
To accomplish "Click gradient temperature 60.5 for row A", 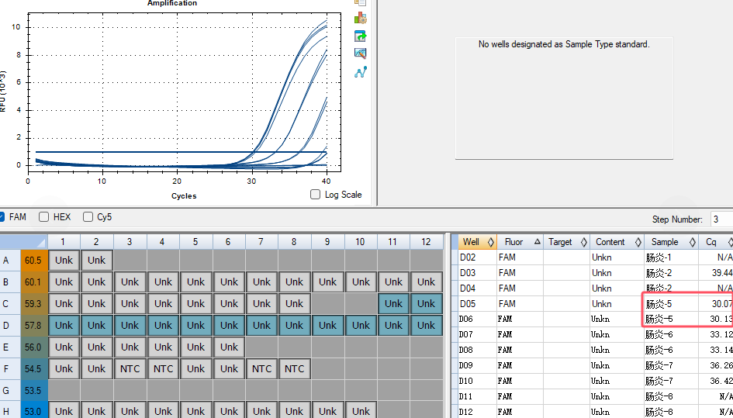I will point(33,261).
